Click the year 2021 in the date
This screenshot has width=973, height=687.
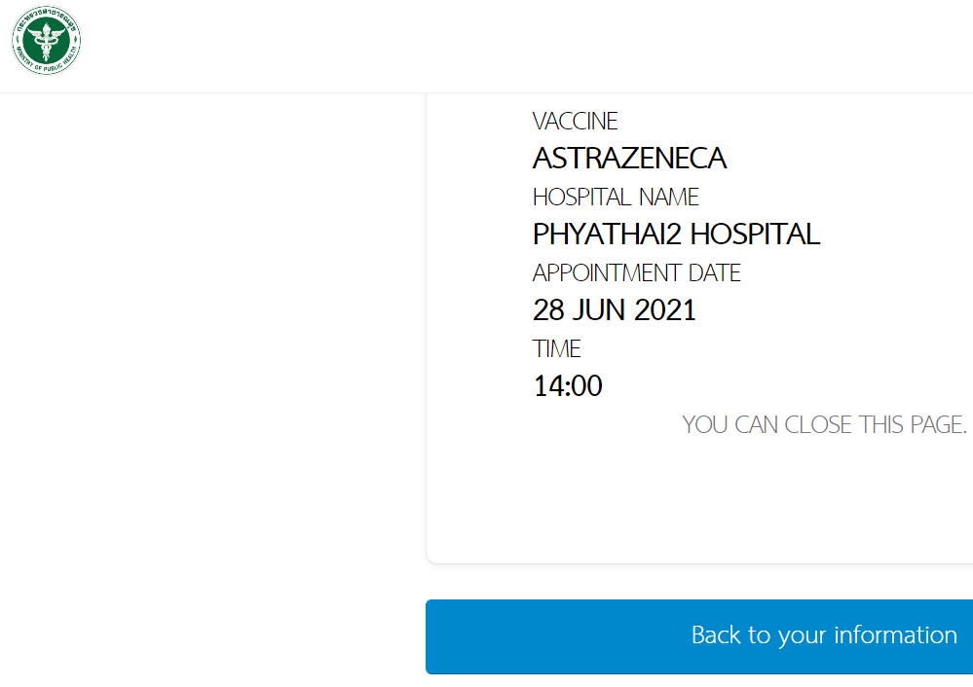[665, 310]
